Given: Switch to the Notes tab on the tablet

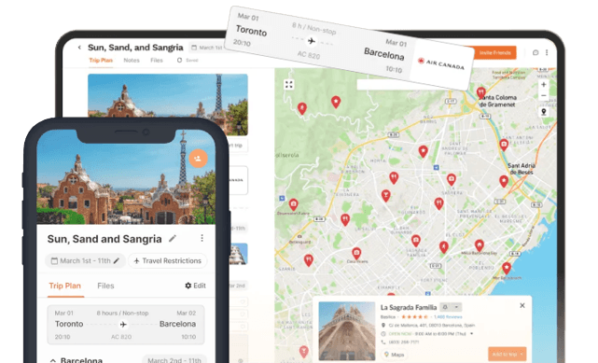Looking at the screenshot, I should coord(132,61).
